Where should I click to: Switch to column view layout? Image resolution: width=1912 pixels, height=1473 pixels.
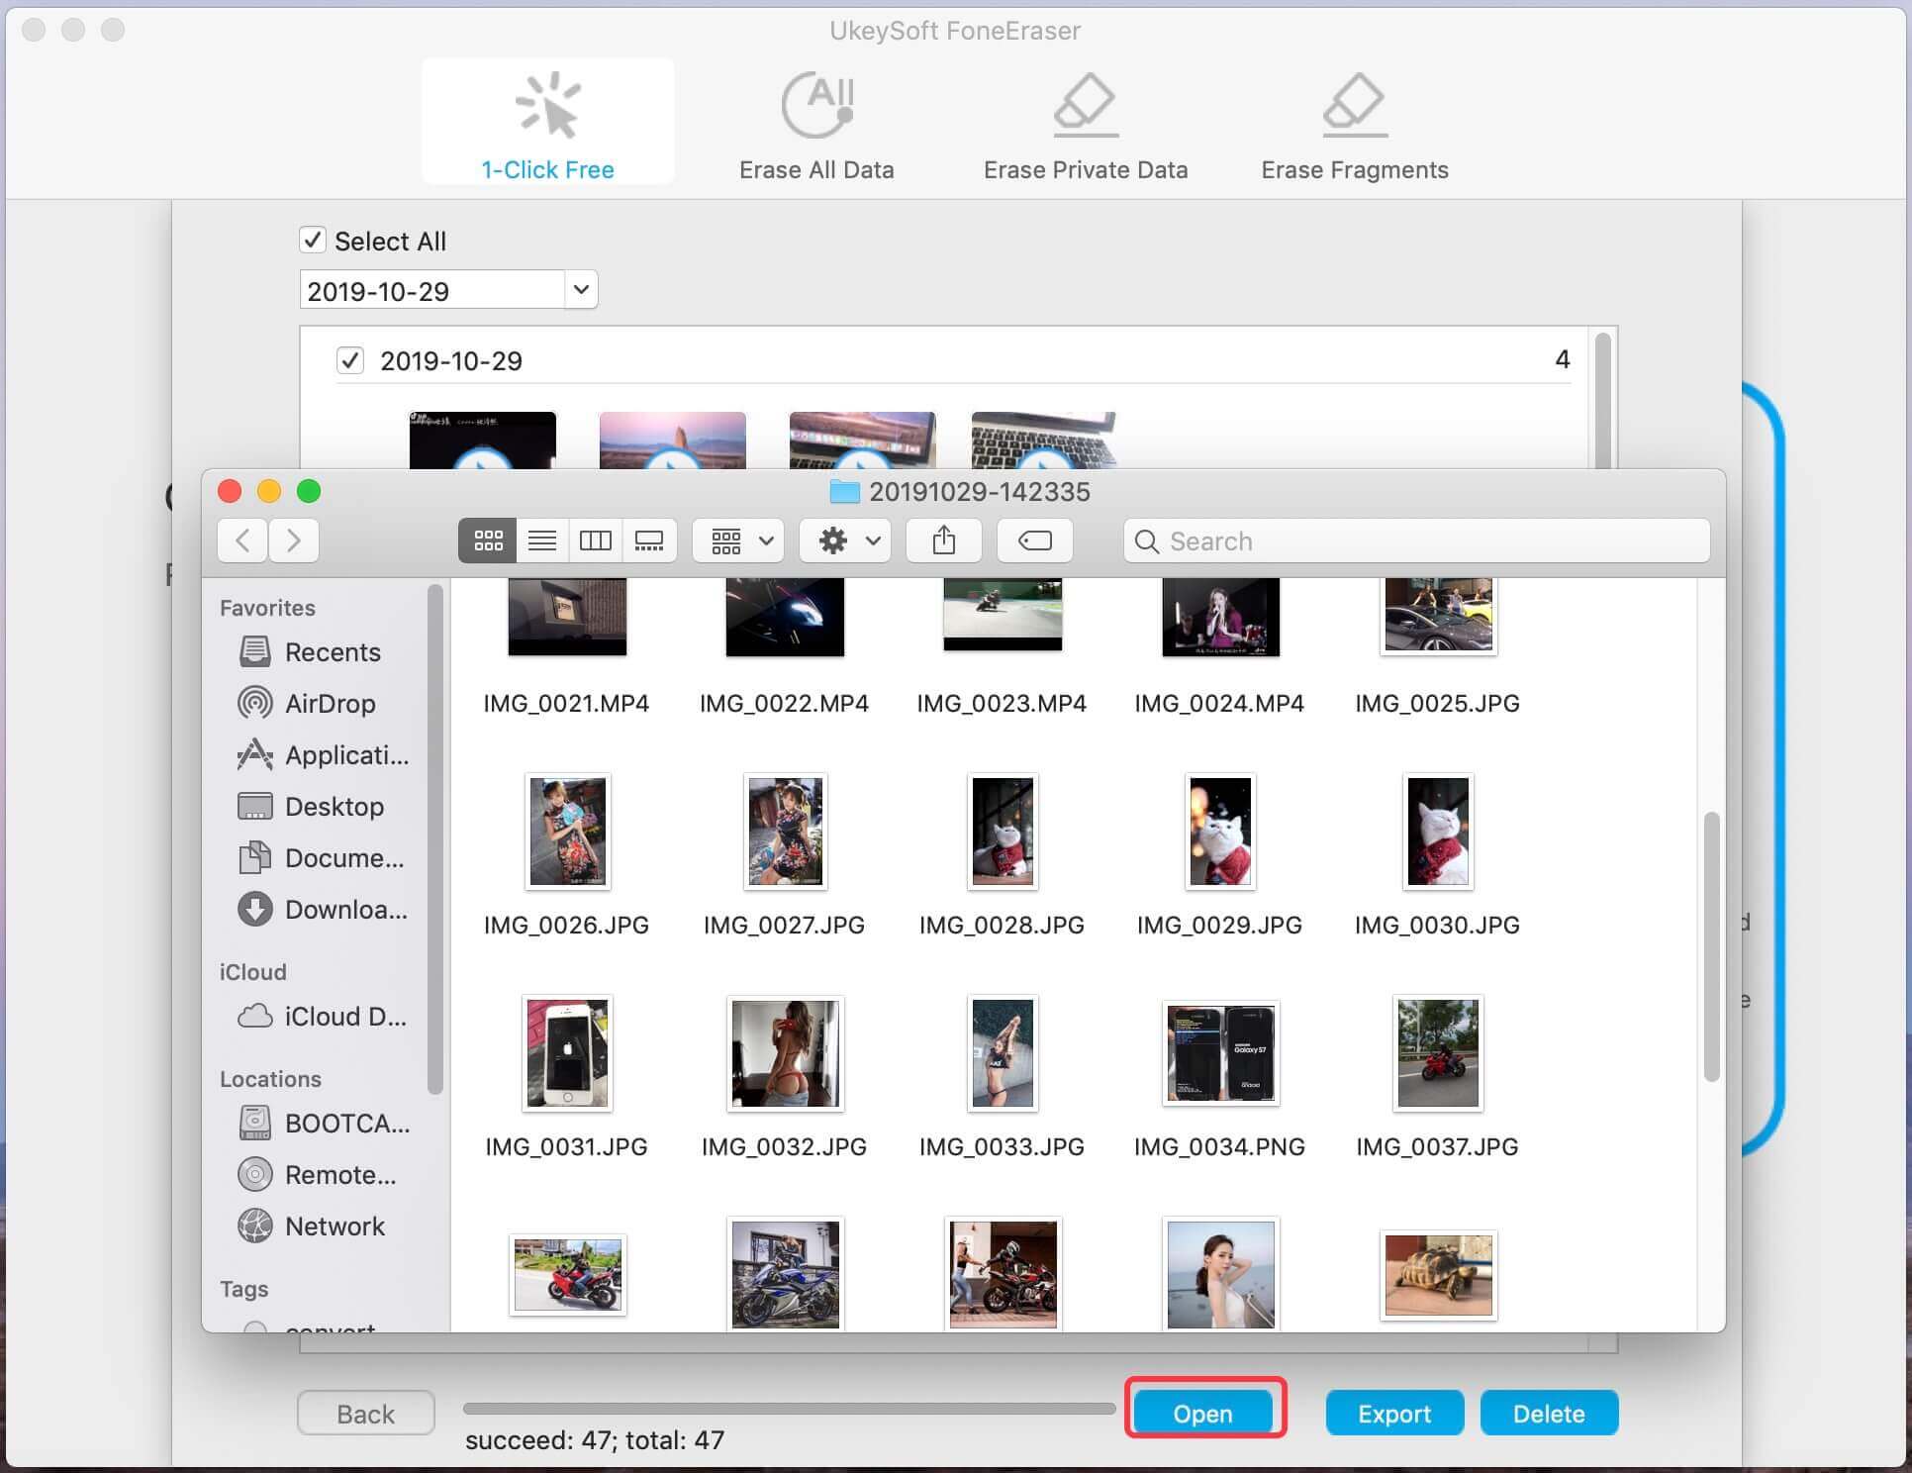596,540
